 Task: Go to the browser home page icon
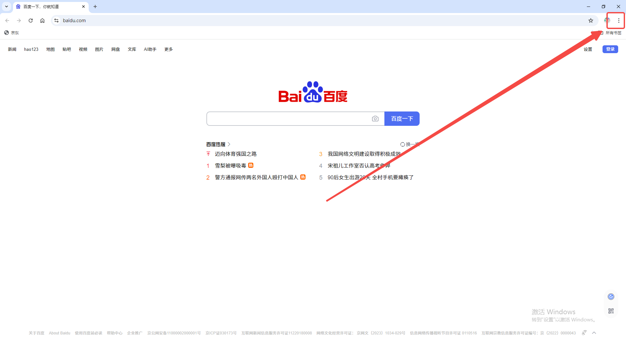pos(42,21)
